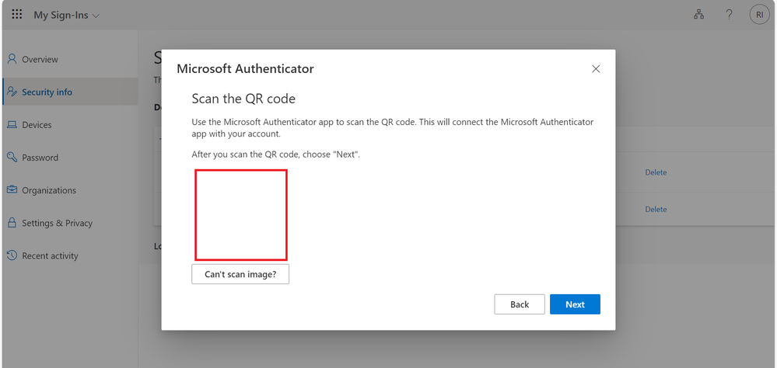Click the first Delete link
This screenshot has width=777, height=368.
click(x=656, y=172)
